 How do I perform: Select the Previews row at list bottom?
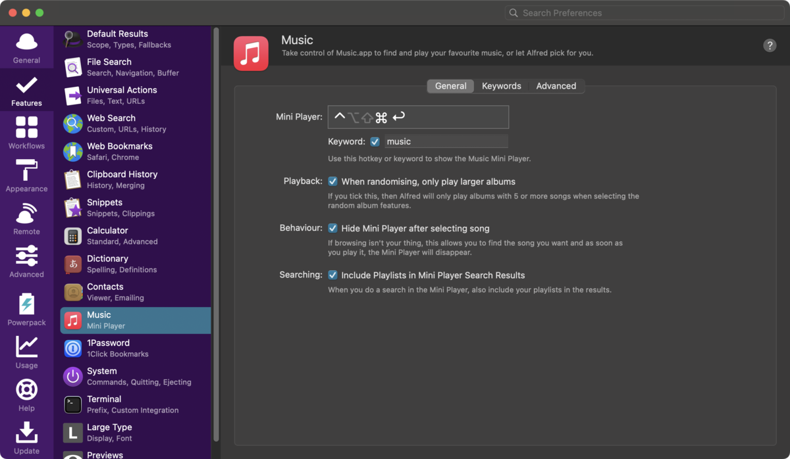coord(136,454)
